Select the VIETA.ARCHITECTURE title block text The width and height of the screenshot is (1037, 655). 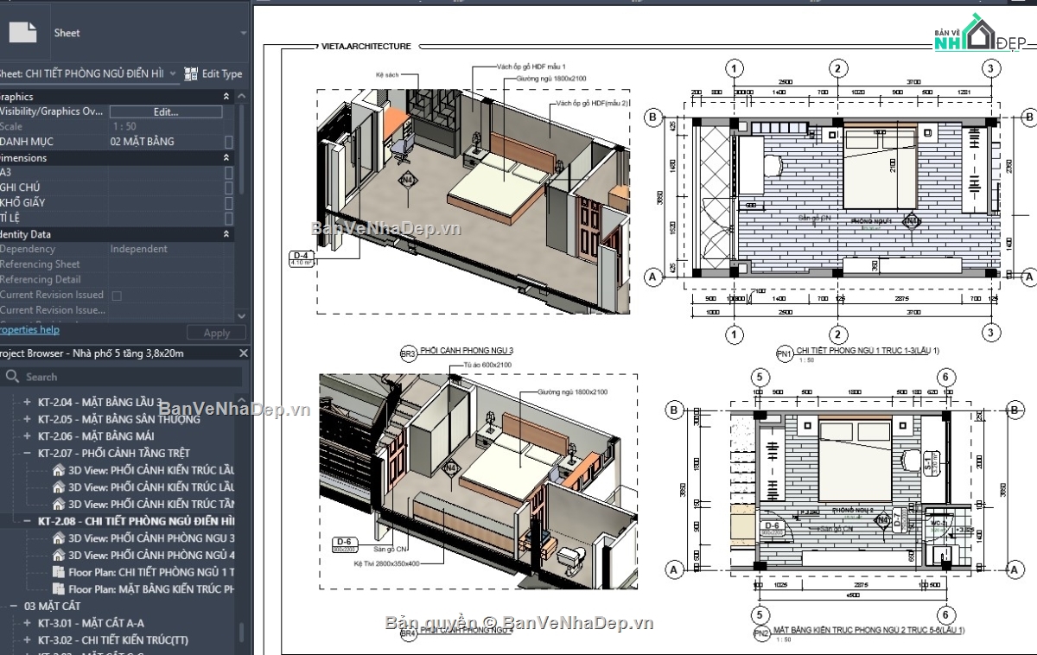365,47
